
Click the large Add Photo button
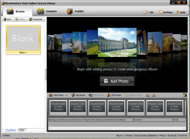pyautogui.click(x=117, y=81)
